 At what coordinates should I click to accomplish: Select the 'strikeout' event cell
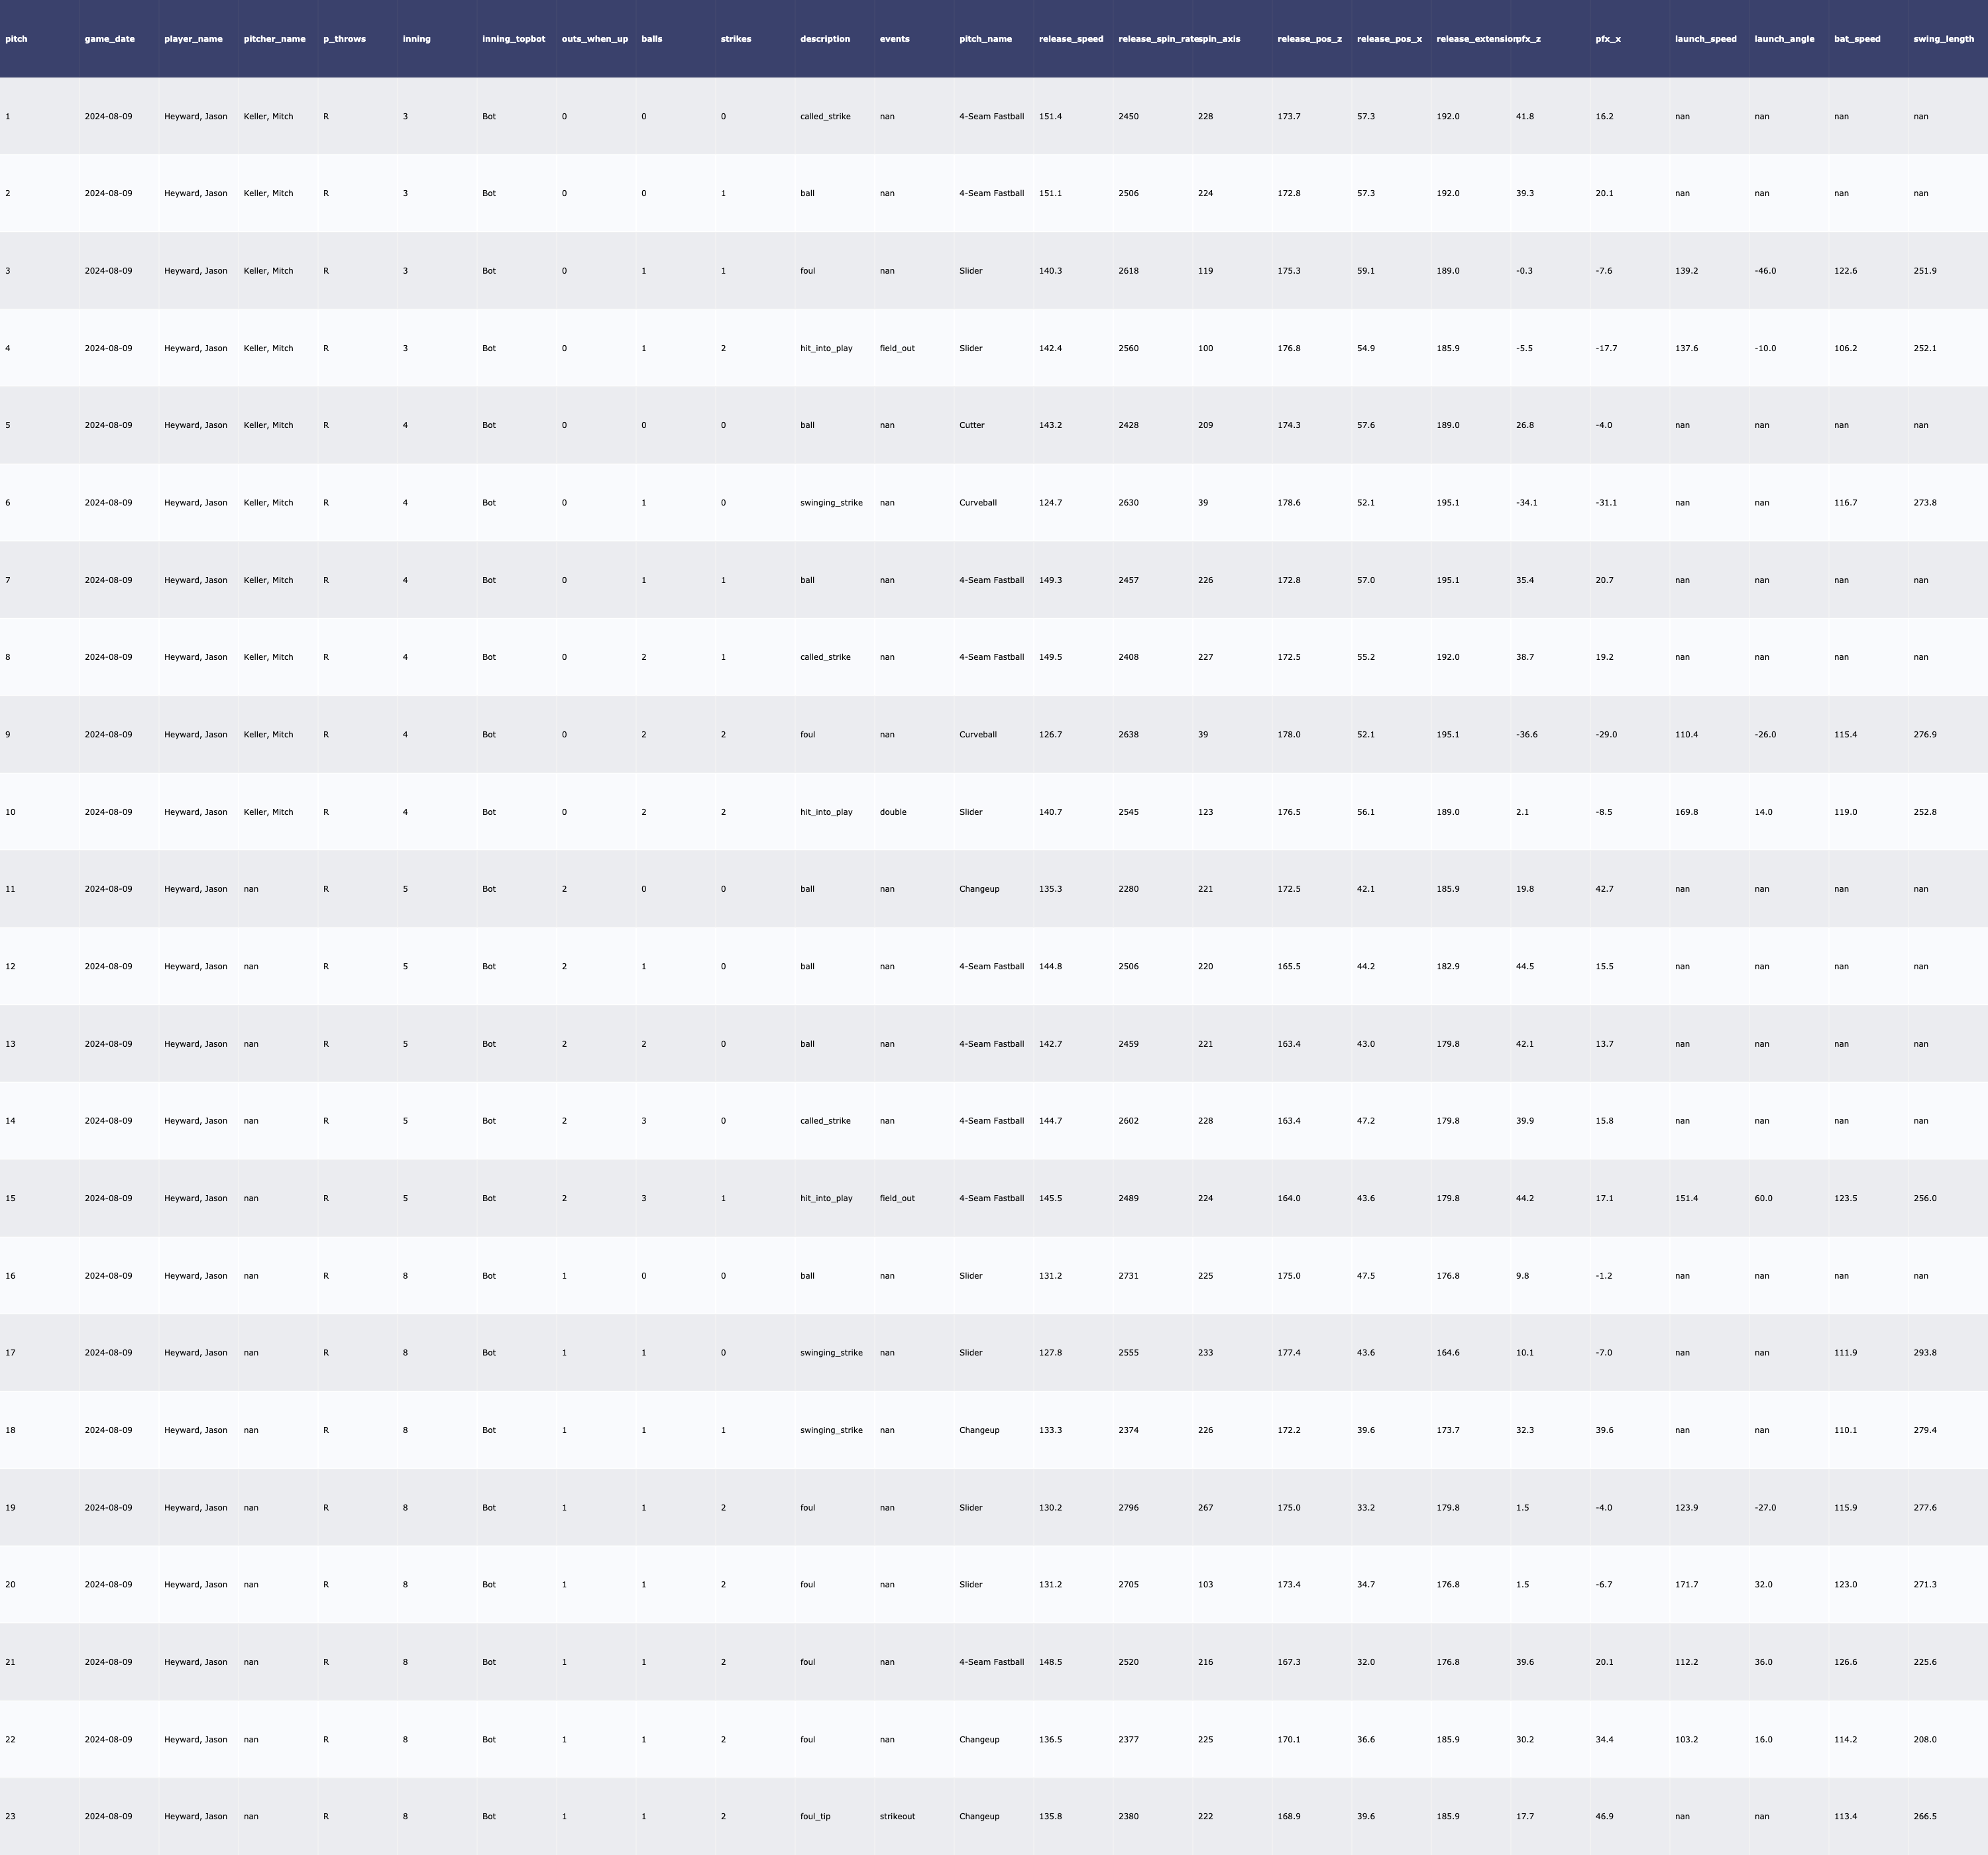coord(896,1816)
